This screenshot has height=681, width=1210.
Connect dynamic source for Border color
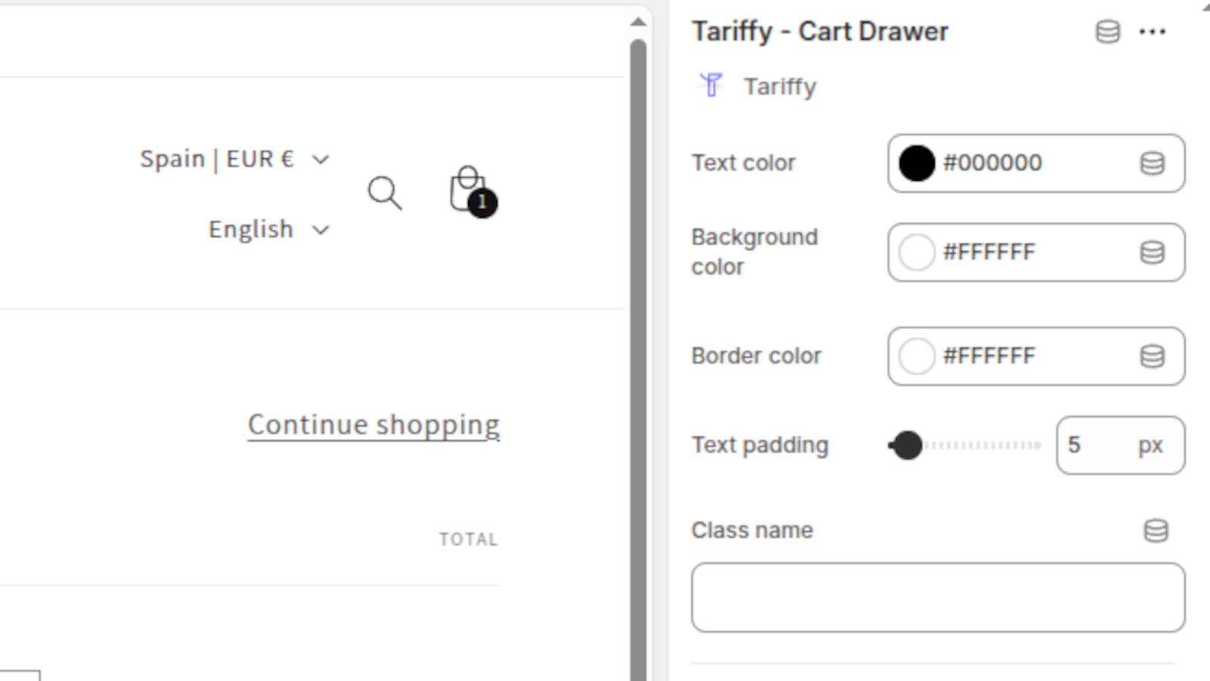tap(1152, 356)
